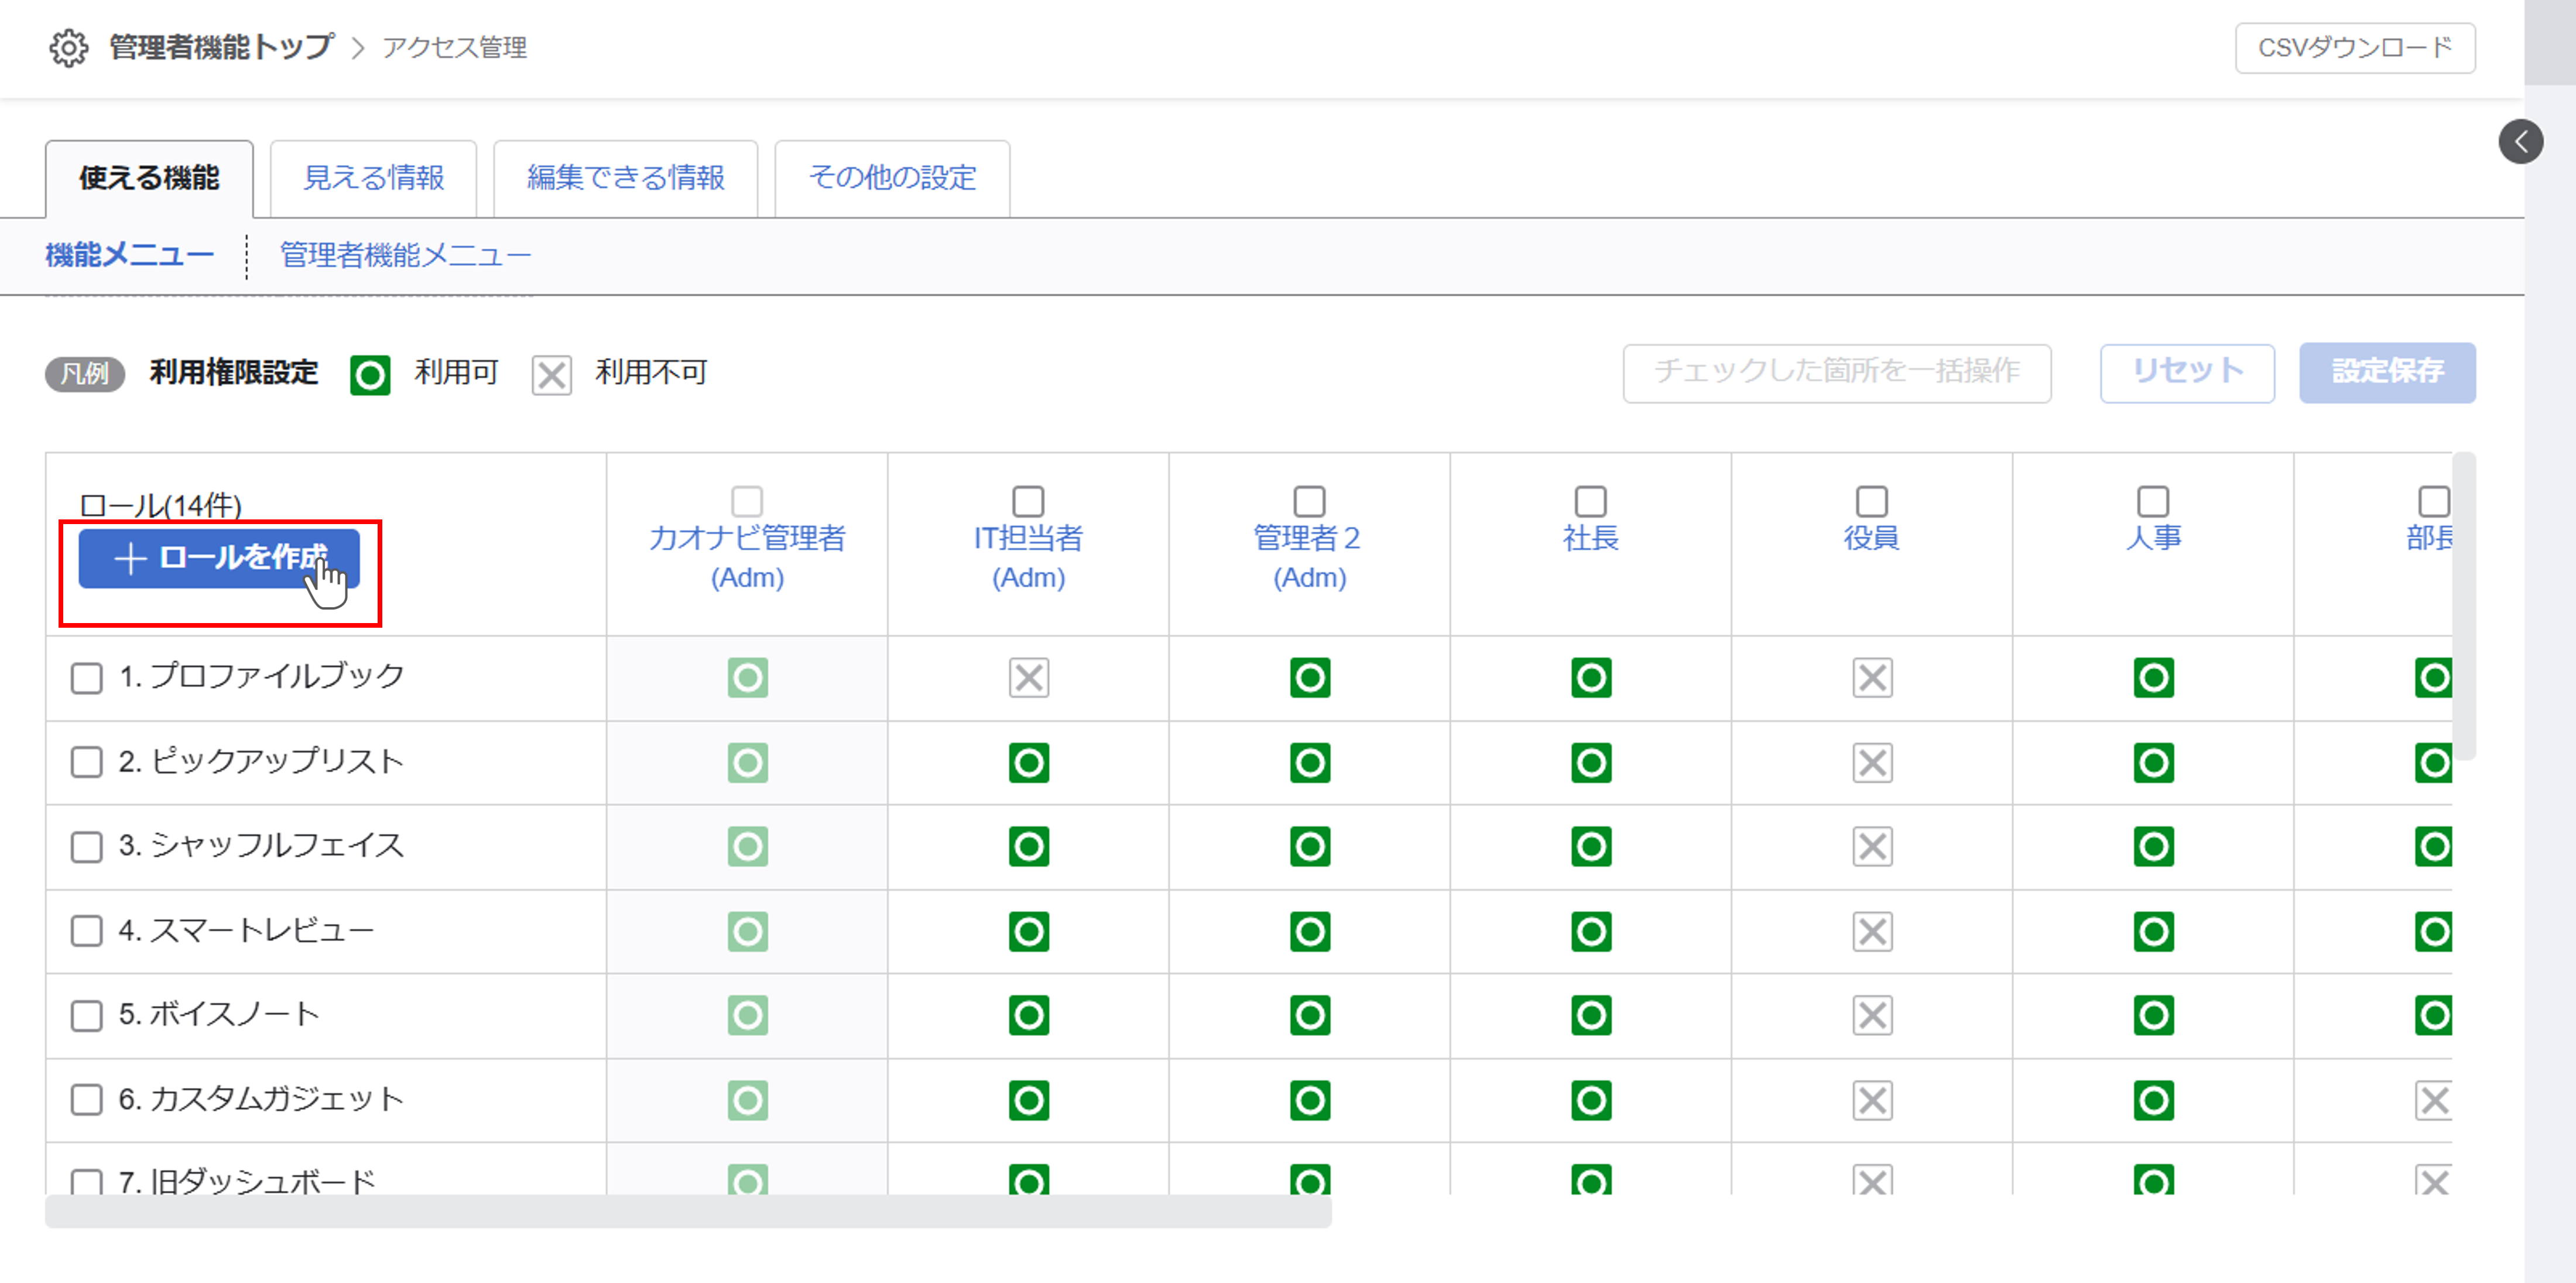The height and width of the screenshot is (1283, 2576).
Task: Toggle プロファイルブック permission for 管理者2
Action: [x=1310, y=678]
